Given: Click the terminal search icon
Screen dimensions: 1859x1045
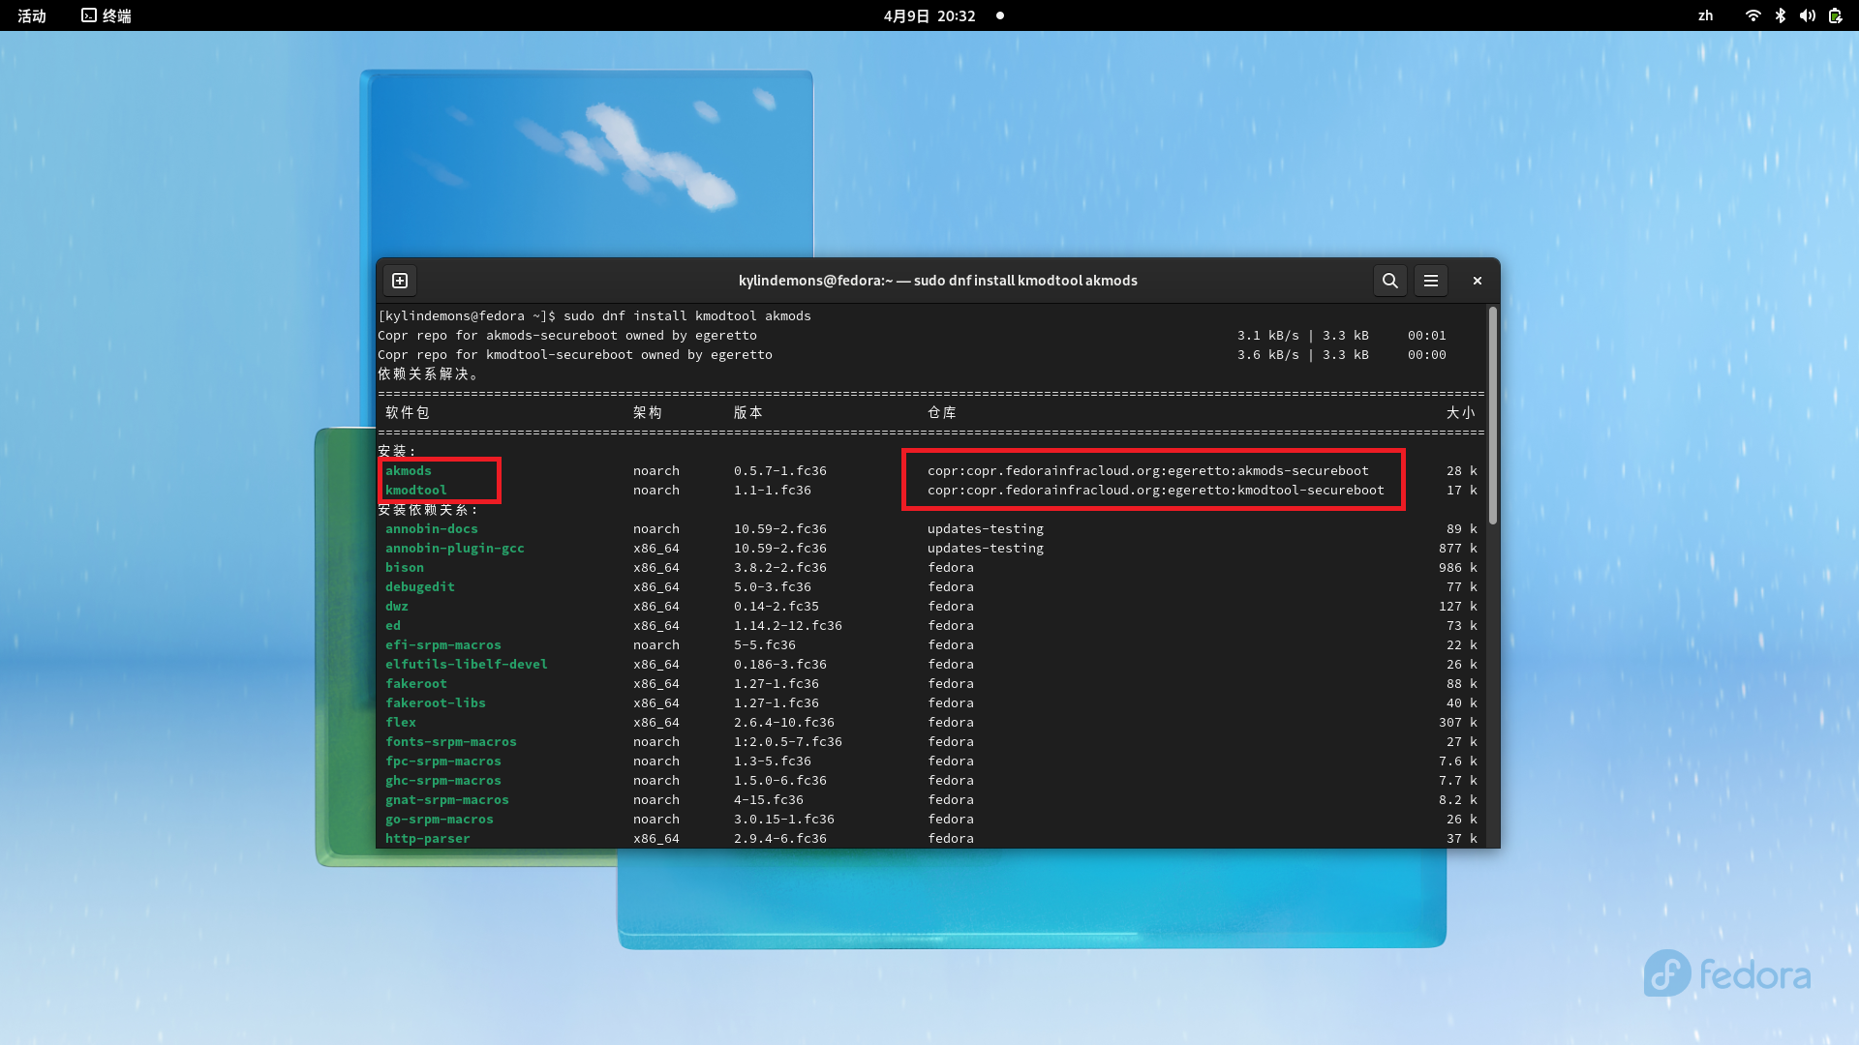Looking at the screenshot, I should [1389, 281].
